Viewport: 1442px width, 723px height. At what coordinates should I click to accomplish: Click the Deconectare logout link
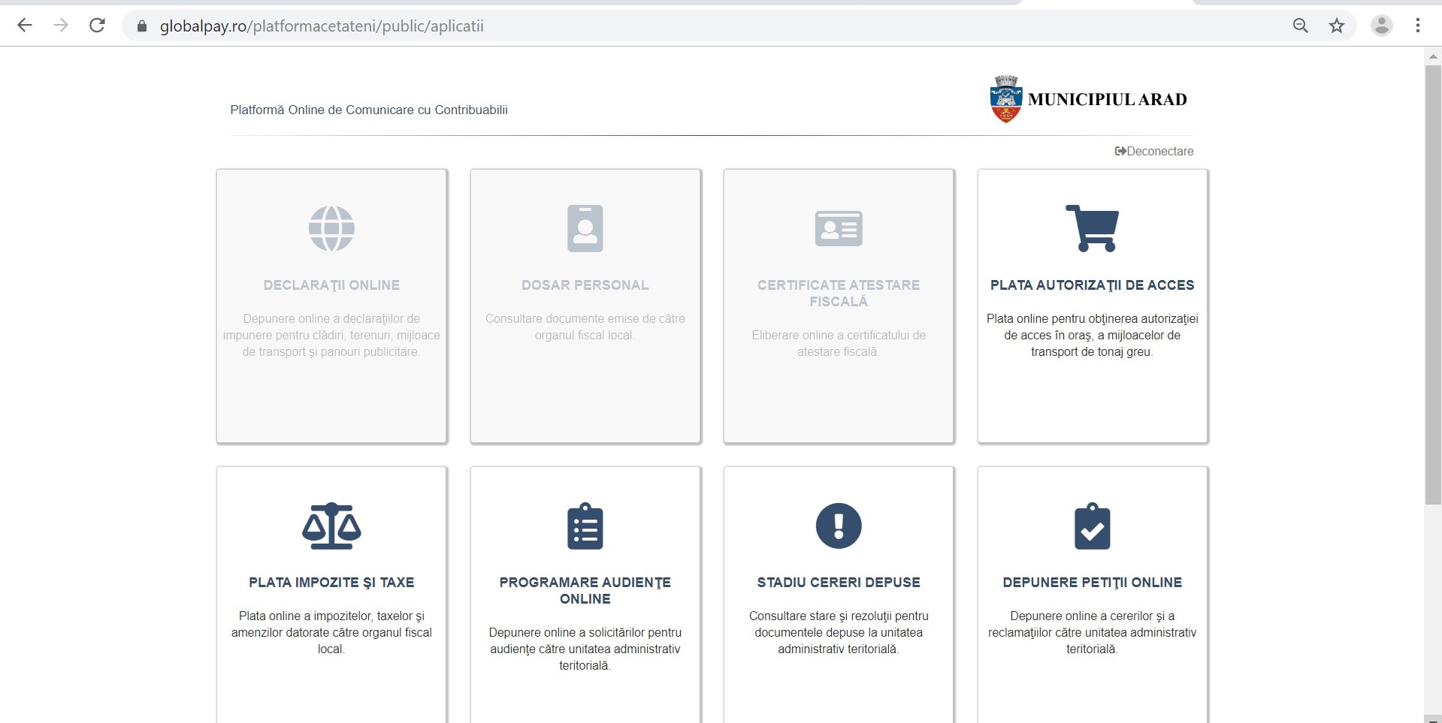click(1154, 152)
